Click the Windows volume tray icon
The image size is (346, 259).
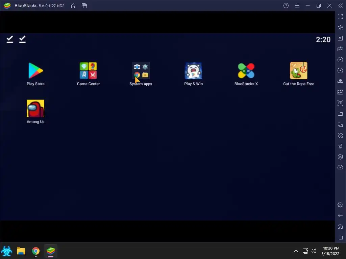coord(314,251)
